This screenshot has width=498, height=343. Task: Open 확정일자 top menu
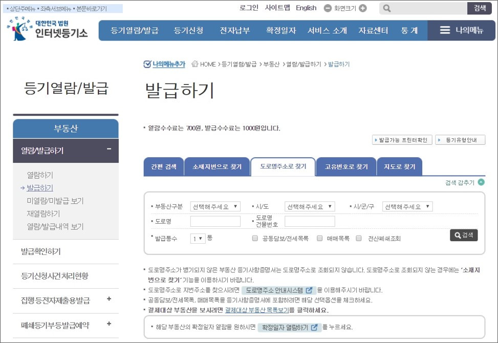tap(281, 31)
